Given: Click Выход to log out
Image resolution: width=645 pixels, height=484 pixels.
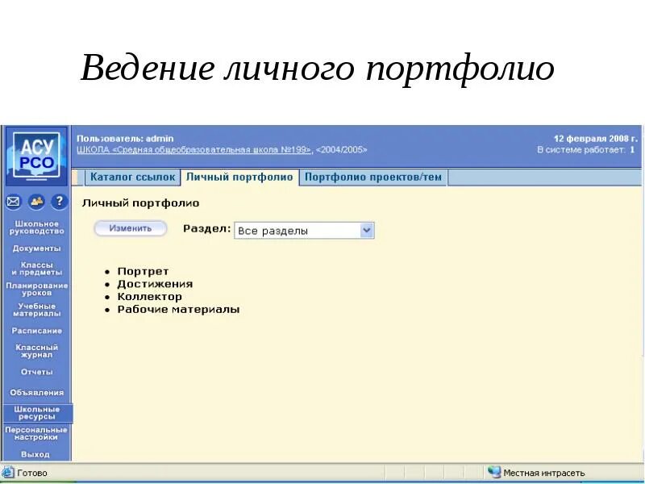Looking at the screenshot, I should point(35,454).
